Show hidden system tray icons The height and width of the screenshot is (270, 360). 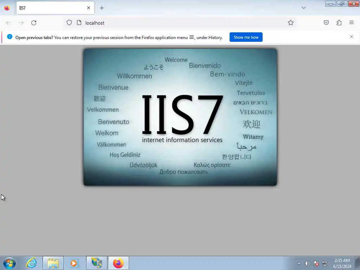point(299,264)
